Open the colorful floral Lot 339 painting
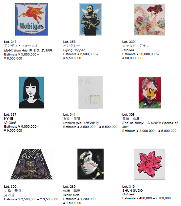 pos(150,19)
